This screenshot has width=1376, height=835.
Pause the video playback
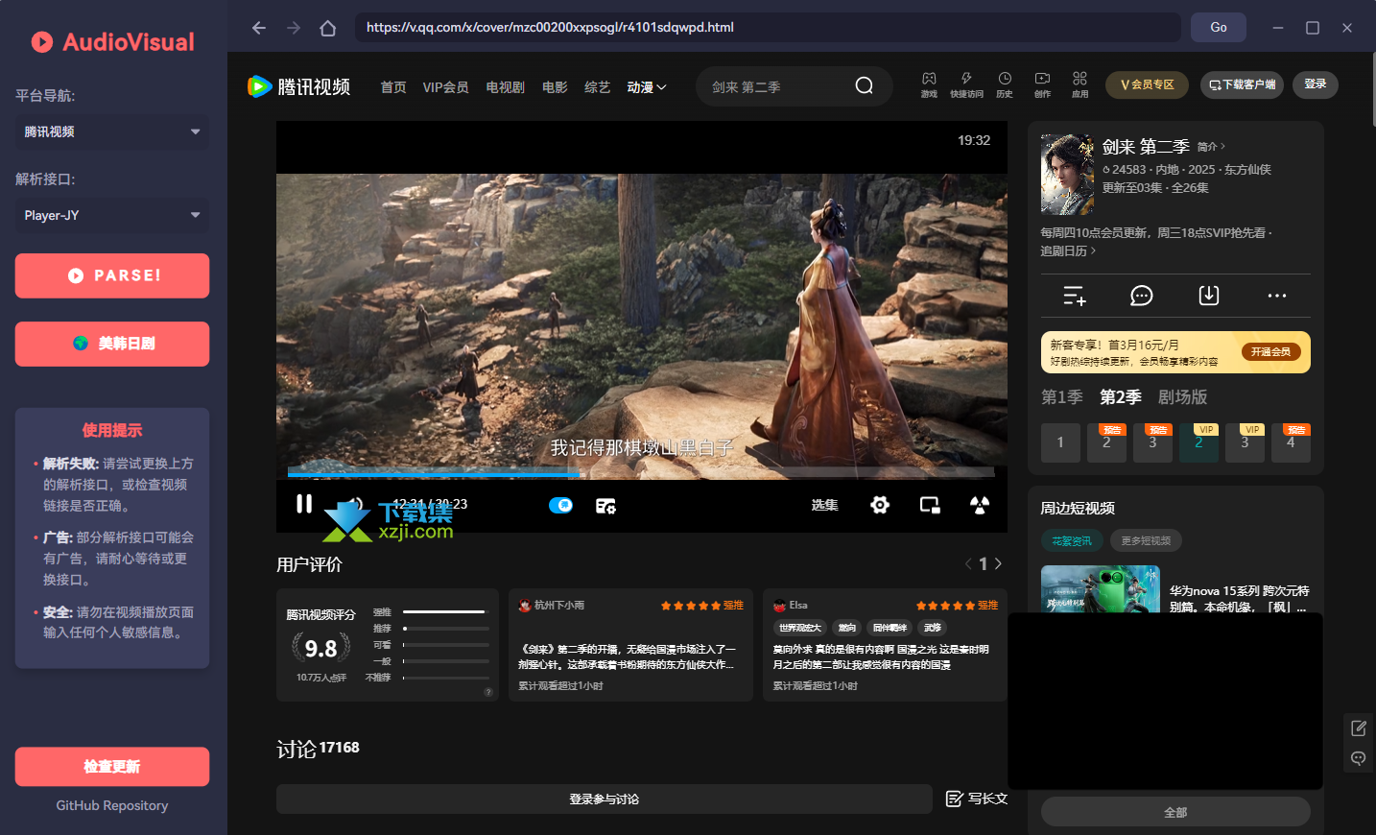click(304, 504)
